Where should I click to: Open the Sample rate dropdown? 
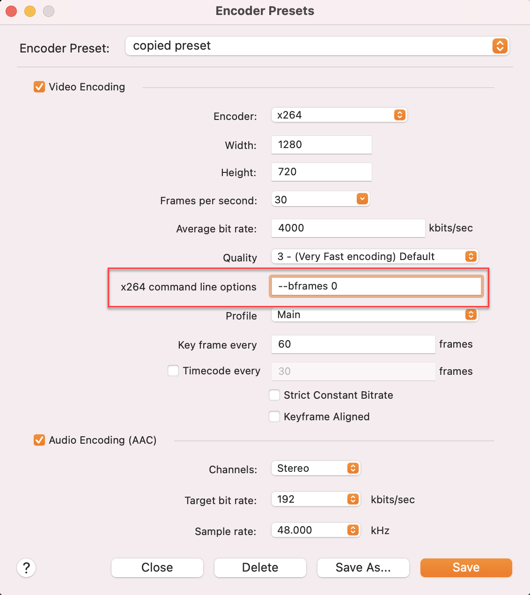click(x=316, y=530)
